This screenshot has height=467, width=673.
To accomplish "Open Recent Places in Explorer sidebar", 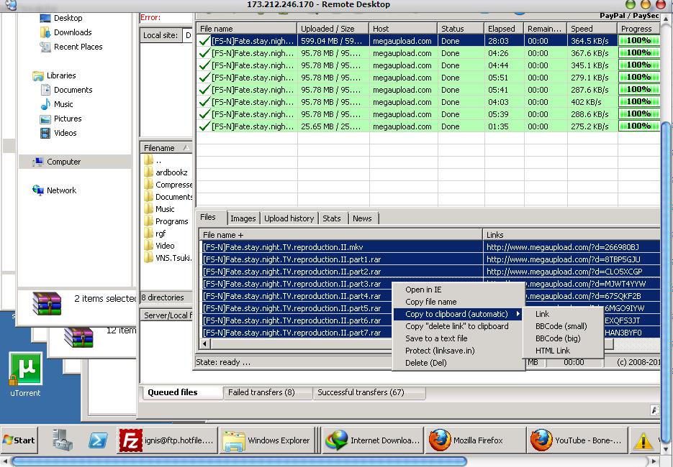I will 71,47.
